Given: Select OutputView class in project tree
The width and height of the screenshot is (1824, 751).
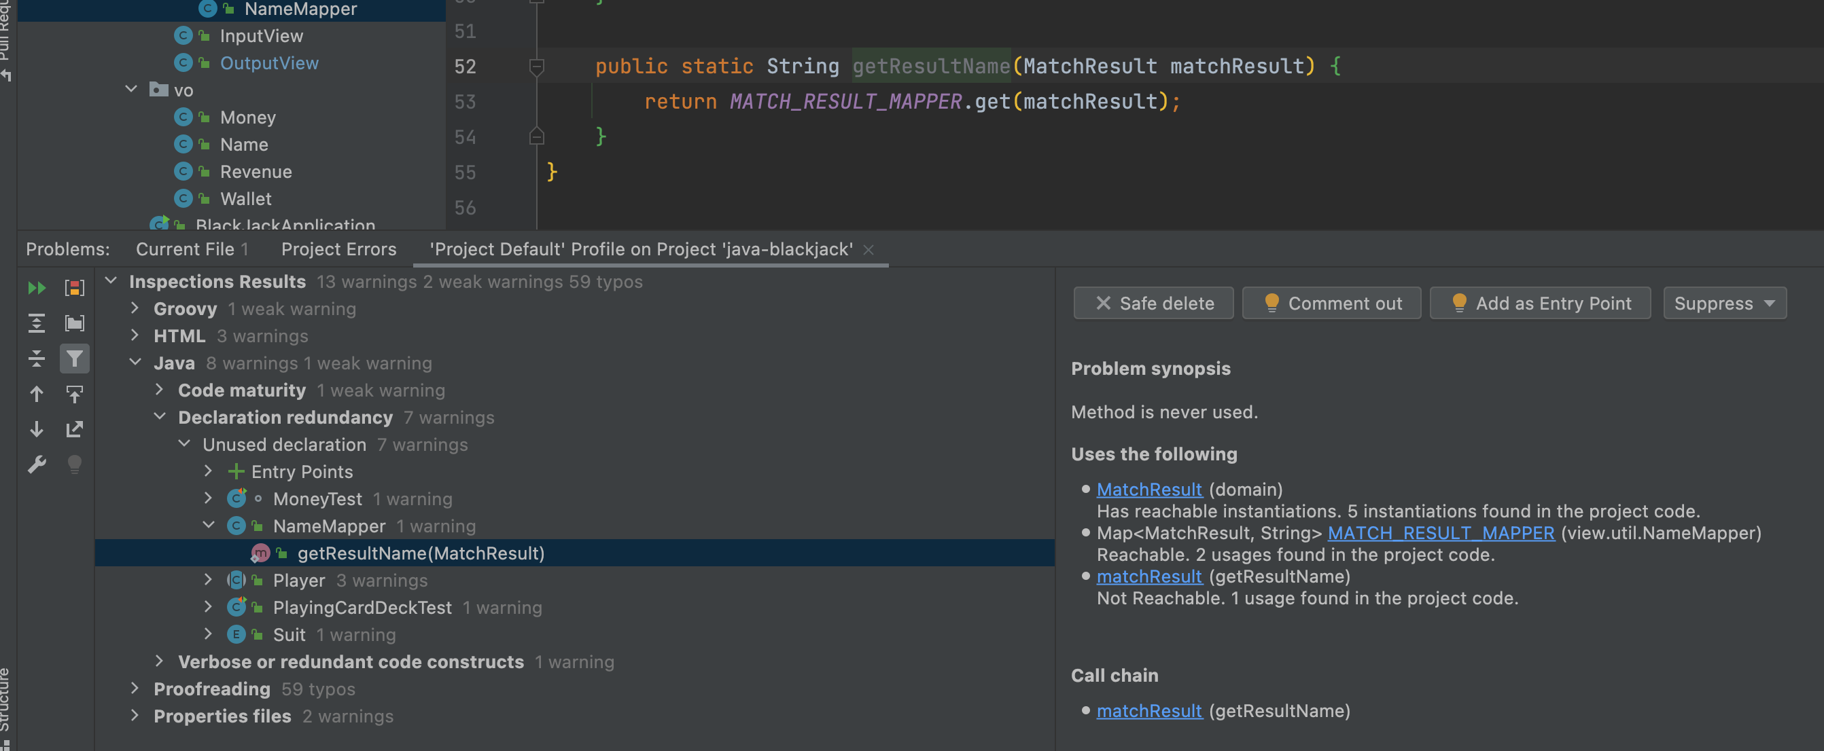Looking at the screenshot, I should click(268, 63).
